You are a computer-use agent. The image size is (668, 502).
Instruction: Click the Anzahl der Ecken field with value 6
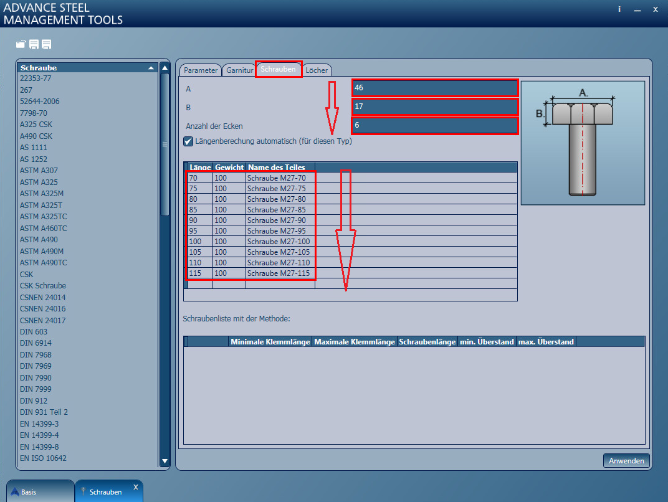(434, 126)
